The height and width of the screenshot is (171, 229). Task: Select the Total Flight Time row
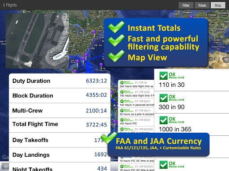[59, 125]
